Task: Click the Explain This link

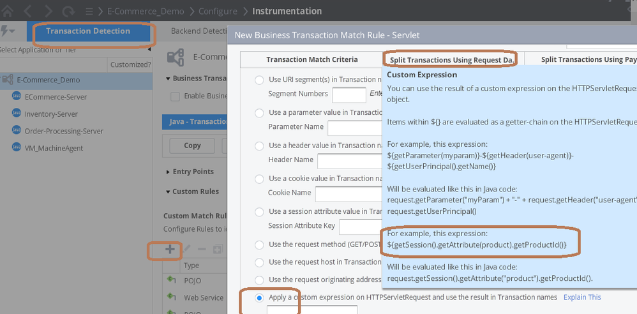Action: [581, 297]
